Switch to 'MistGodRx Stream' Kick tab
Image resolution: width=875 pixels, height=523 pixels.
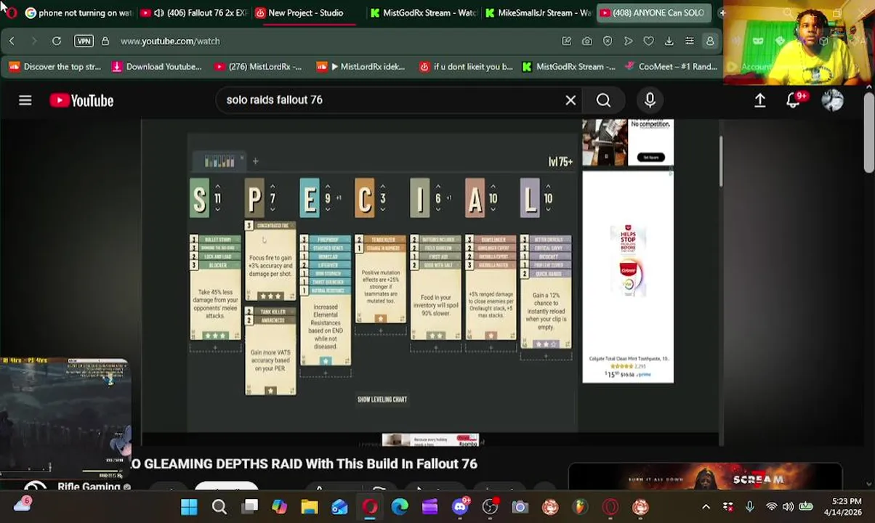tap(422, 13)
